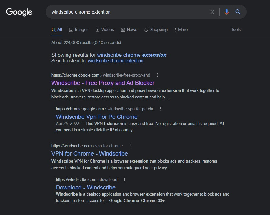Open the News tab
The image size is (270, 215).
click(129, 30)
